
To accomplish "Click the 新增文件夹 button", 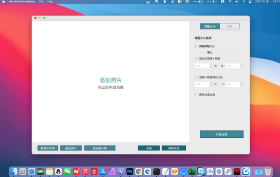I will tap(48, 148).
